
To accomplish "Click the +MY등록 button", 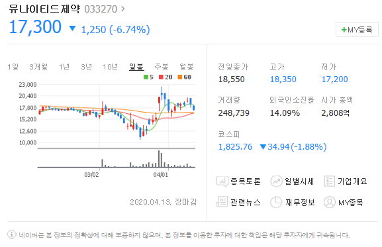I will pyautogui.click(x=357, y=30).
